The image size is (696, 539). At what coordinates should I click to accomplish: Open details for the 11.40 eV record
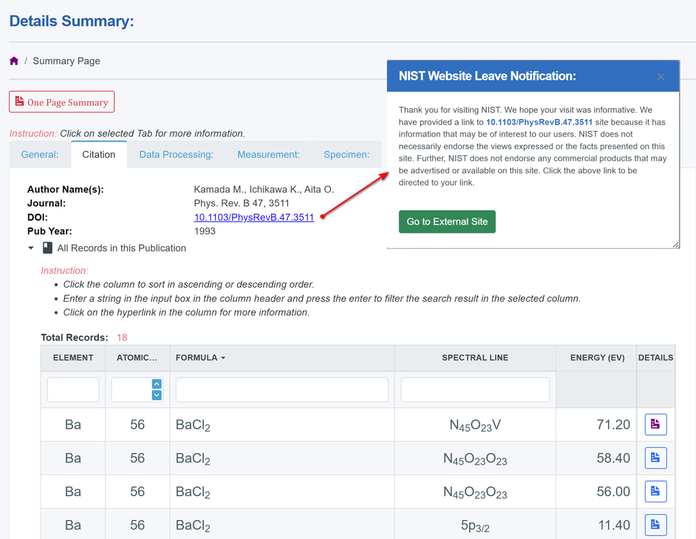655,525
